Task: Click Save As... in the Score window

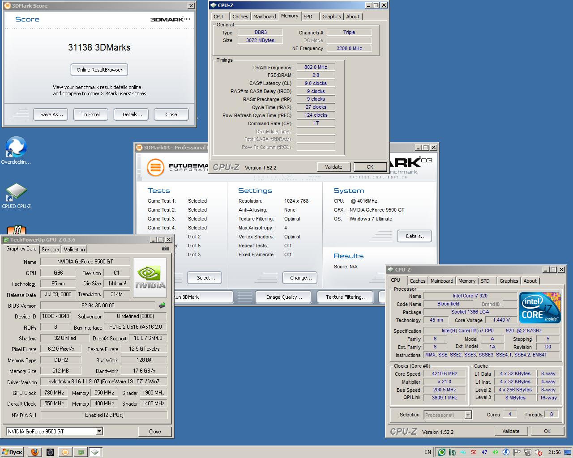Action: (51, 114)
